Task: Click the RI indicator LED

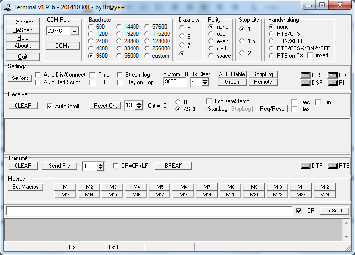Action: point(332,83)
